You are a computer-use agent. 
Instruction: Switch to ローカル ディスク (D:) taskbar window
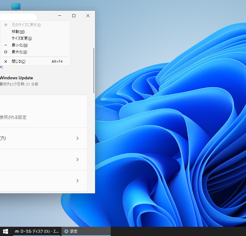[x=37, y=231]
